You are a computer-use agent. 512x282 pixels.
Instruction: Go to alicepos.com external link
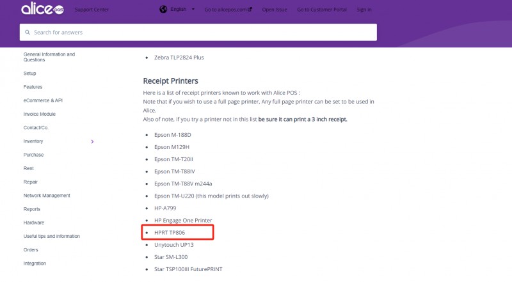228,10
